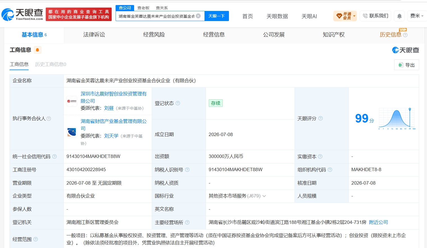Image resolution: width=427 pixels, height=248 pixels.
Task: Click the 天眼评分 distribution chart
Action: [397, 119]
